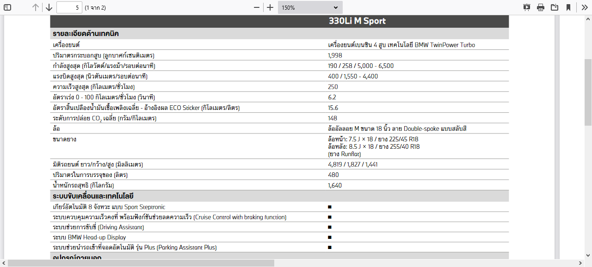Viewport: 592px width, 267px height.
Task: Click the 'รายละเอียดด้านเทคนิค' section heading
Action: [86, 34]
